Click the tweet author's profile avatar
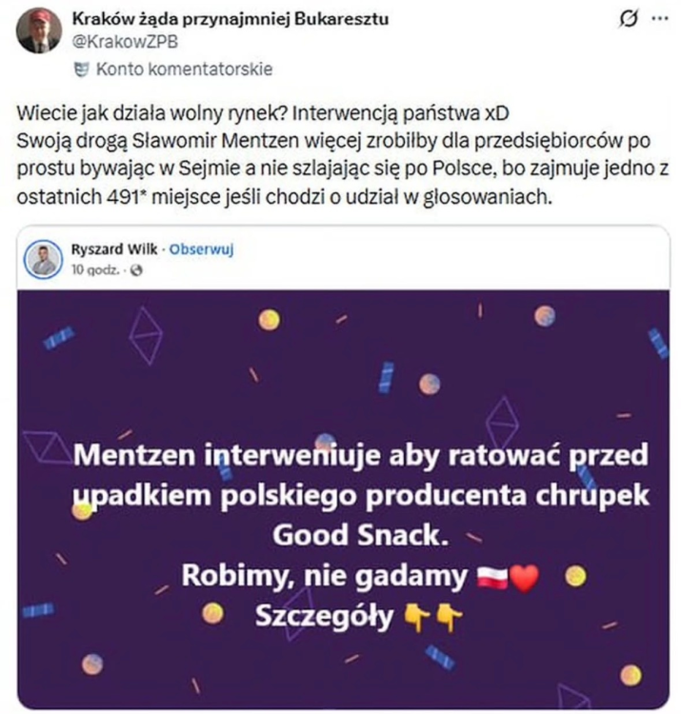 [39, 30]
